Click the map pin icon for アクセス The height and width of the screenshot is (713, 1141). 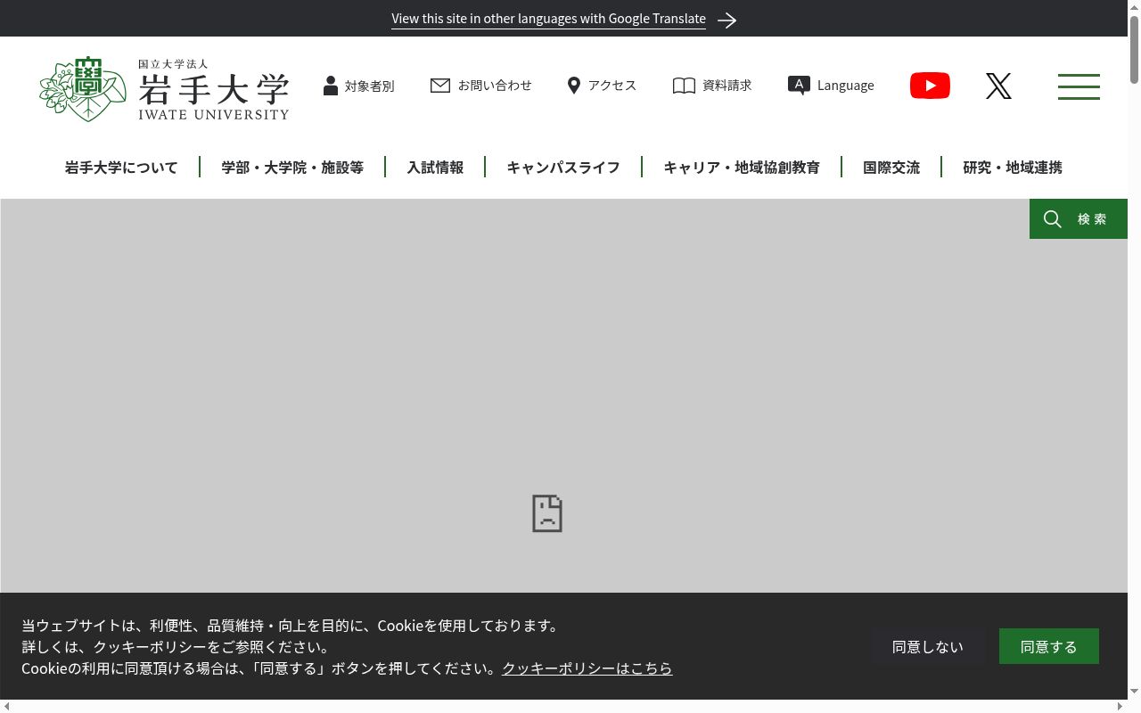574,86
